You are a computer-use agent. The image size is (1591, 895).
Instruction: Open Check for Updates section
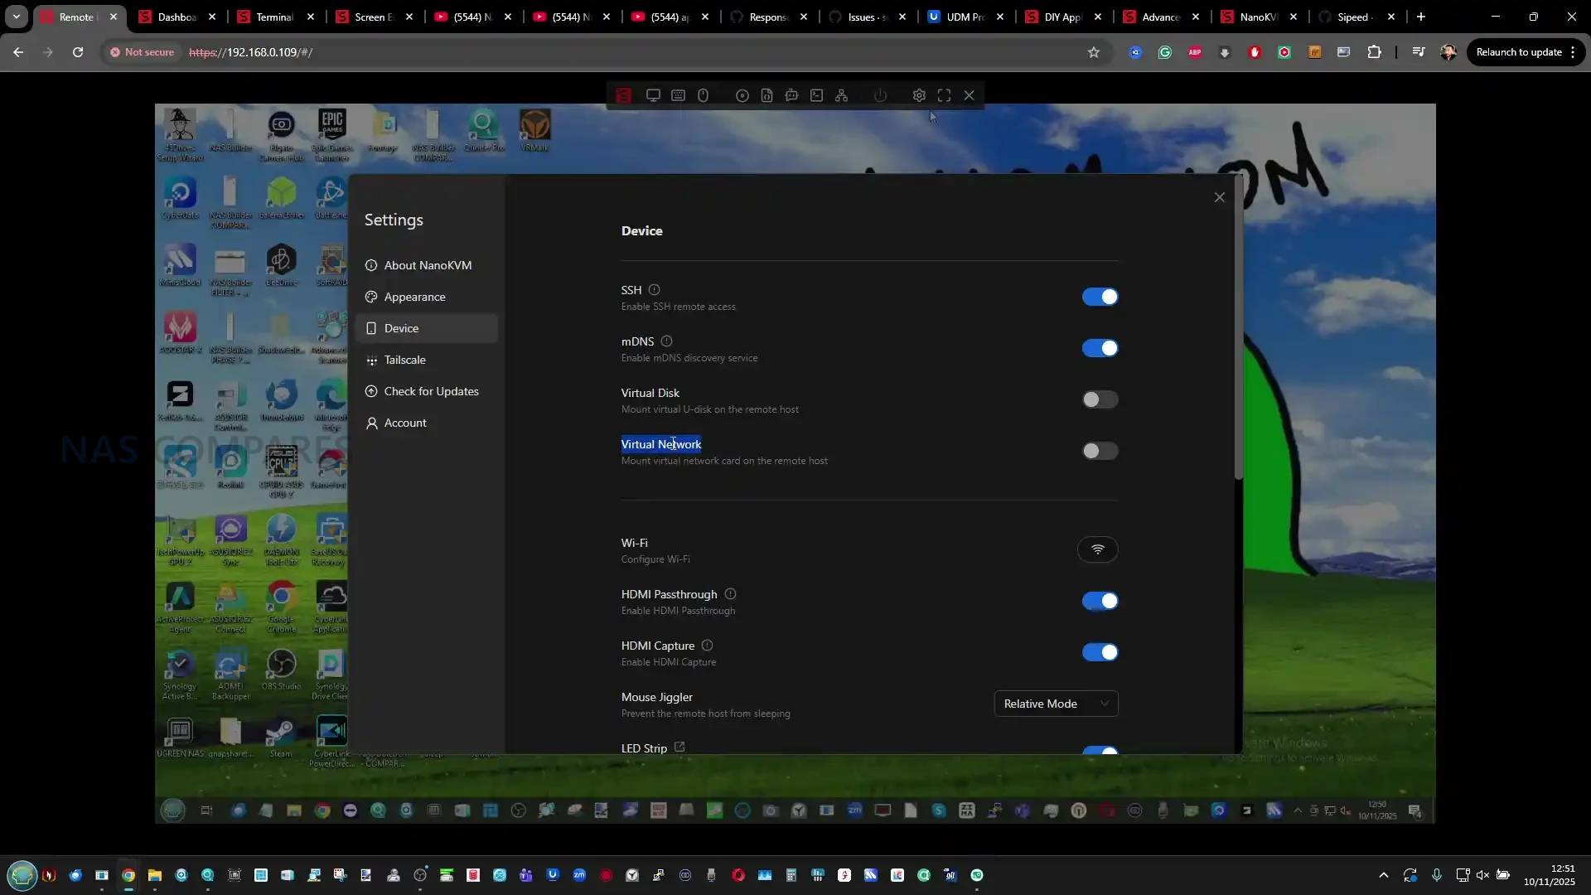click(x=431, y=391)
